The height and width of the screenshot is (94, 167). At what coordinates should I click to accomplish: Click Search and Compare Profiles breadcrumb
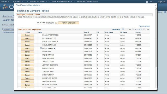click(87, 2)
